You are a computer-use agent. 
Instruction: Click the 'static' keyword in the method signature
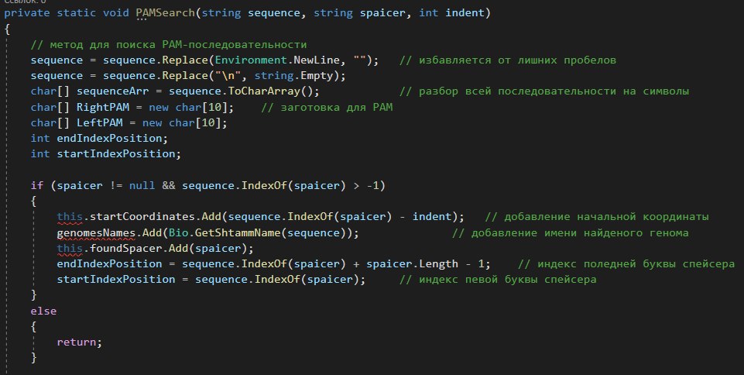tap(77, 13)
